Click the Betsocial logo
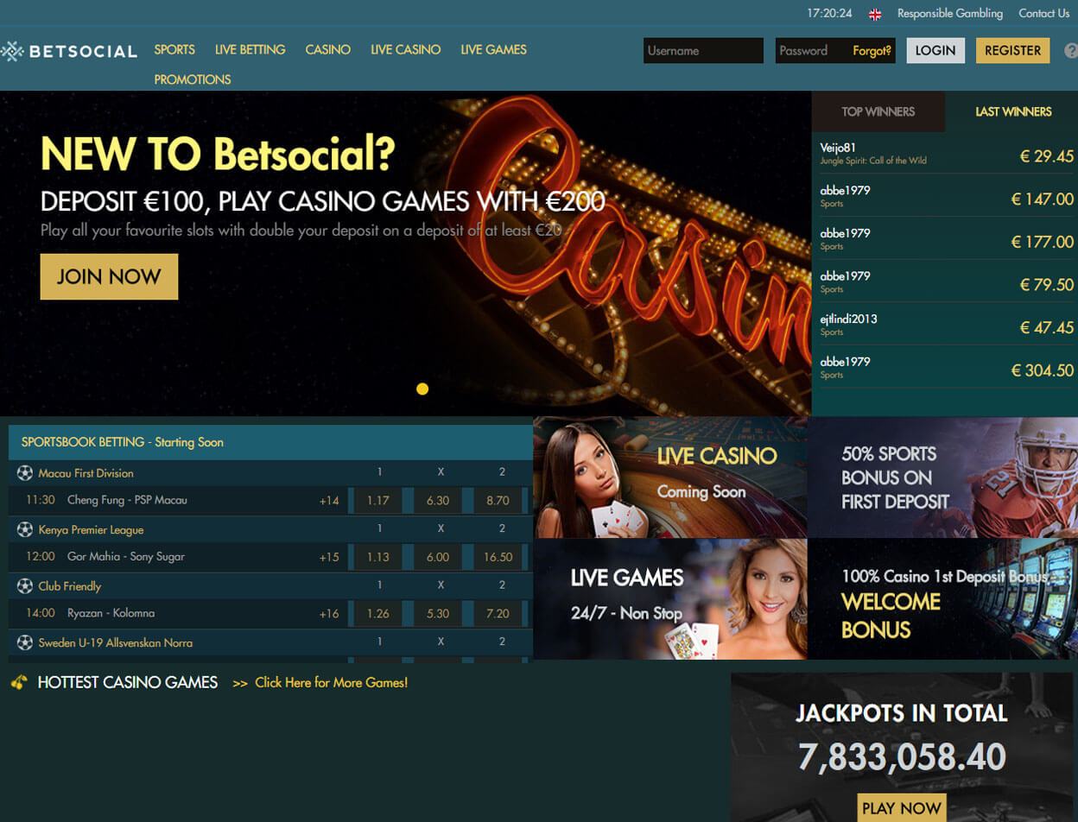Viewport: 1078px width, 822px height. 69,51
